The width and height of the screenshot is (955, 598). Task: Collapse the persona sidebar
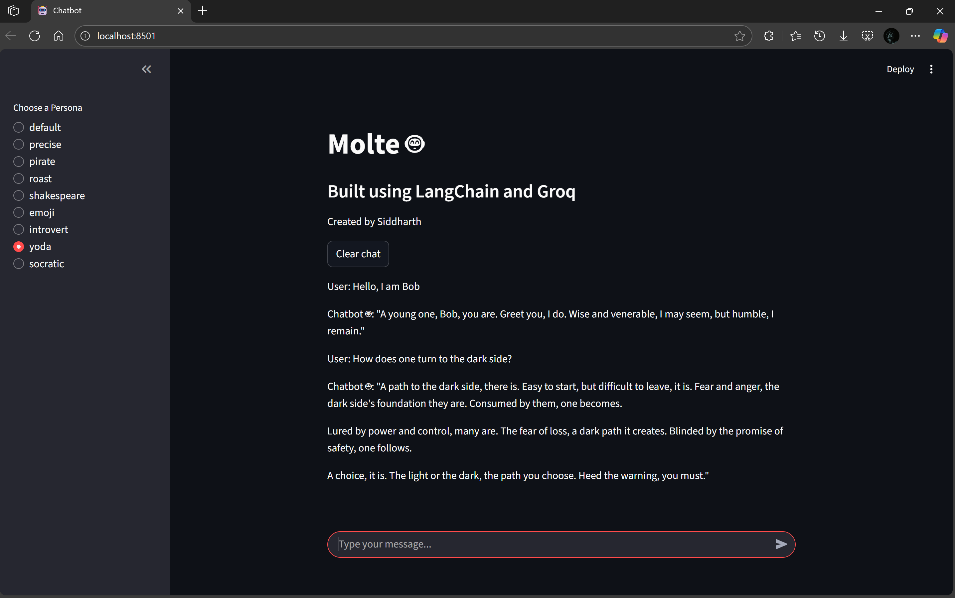pos(146,69)
